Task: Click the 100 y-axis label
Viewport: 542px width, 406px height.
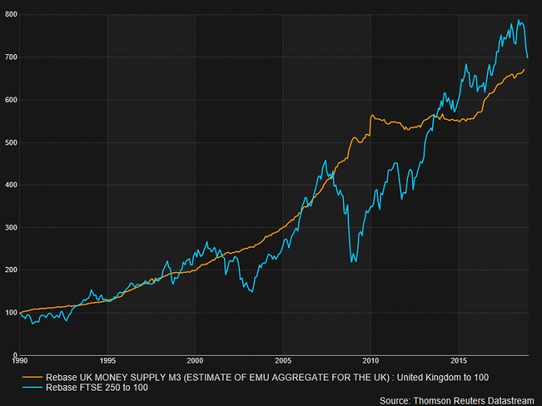Action: [11, 312]
